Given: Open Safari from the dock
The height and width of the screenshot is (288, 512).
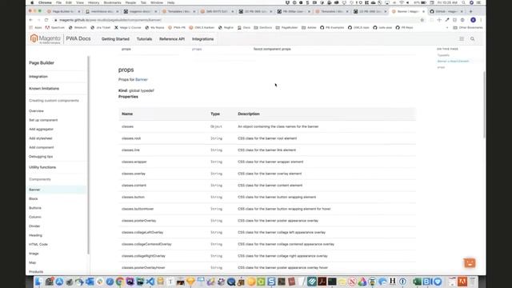Looking at the screenshot, I should pos(110,282).
